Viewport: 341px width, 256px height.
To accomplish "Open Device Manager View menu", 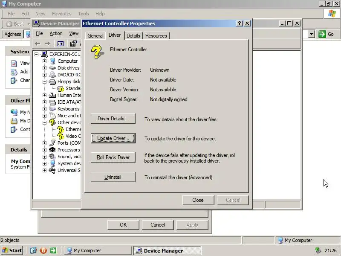I will [x=74, y=33].
